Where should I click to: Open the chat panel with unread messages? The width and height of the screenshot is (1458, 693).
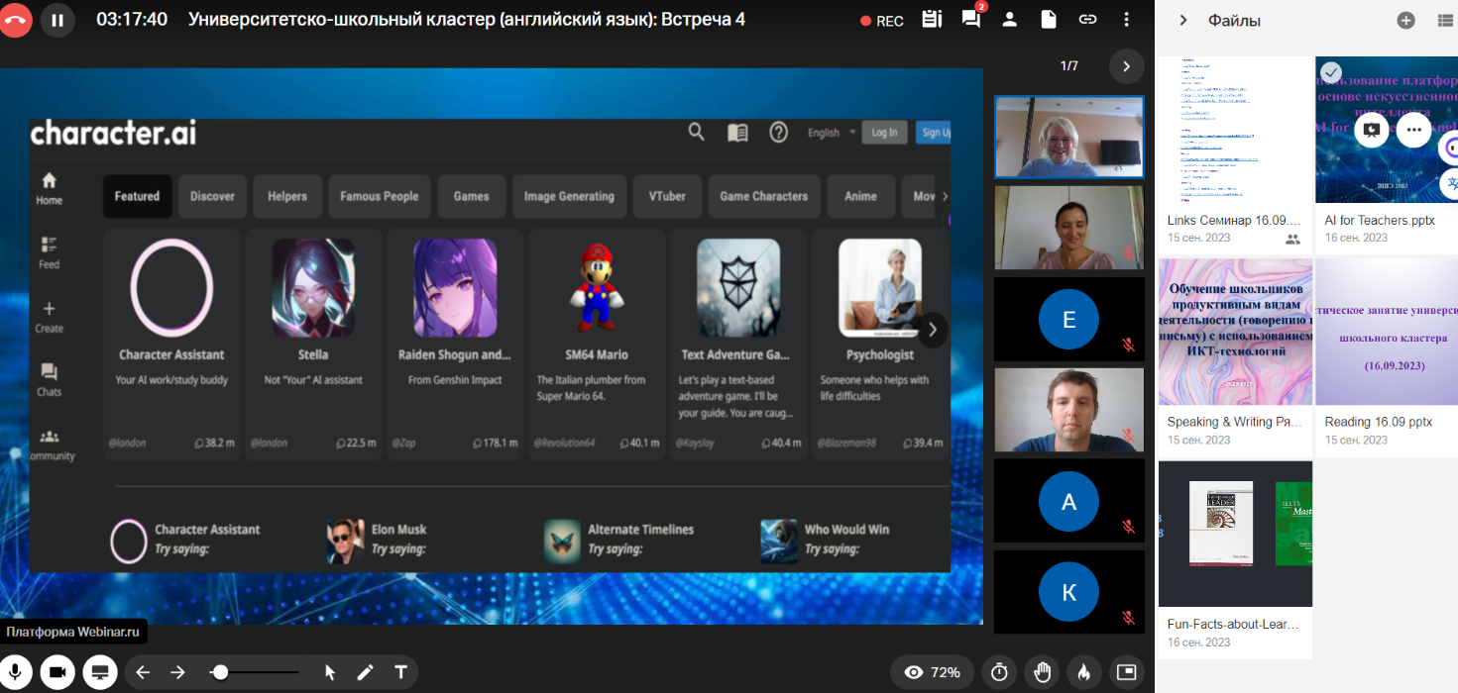click(970, 20)
